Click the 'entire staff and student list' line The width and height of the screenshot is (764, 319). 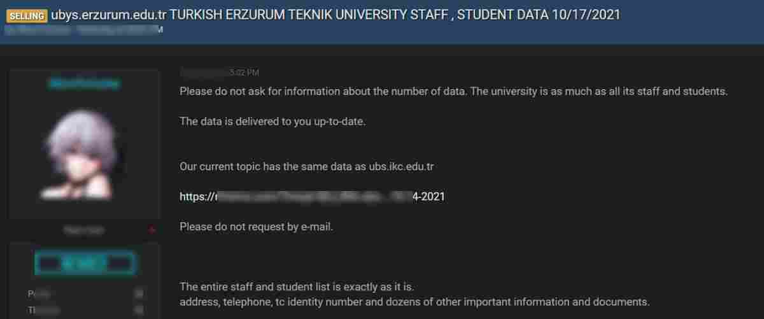pos(297,287)
